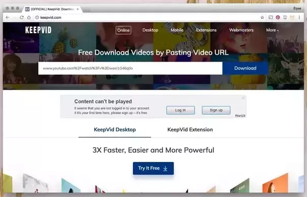The width and height of the screenshot is (307, 197).
Task: Click the blue Download button
Action: pyautogui.click(x=245, y=68)
